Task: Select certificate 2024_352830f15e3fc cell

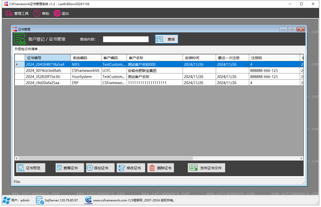Action: [x=48, y=77]
